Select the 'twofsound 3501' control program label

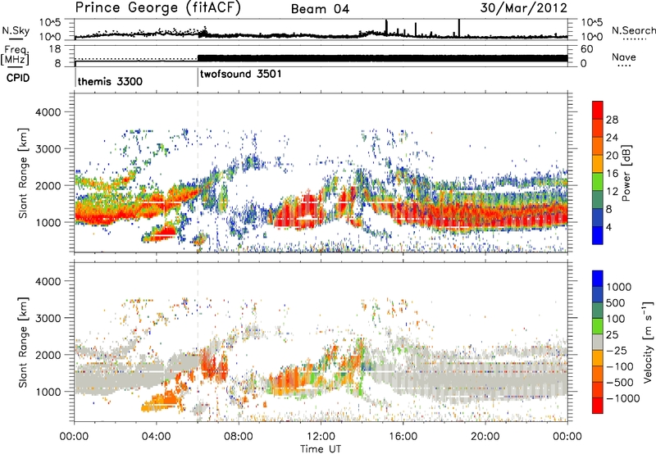[x=240, y=74]
